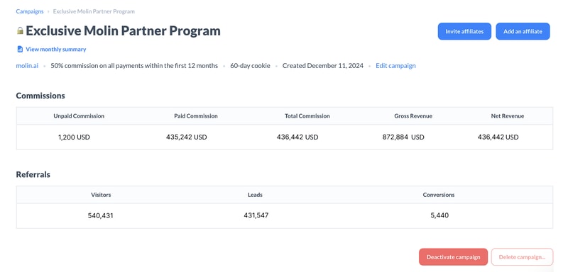Screen dimensions: 568x272
Task: Click the Add an affiliate button
Action: pos(523,31)
